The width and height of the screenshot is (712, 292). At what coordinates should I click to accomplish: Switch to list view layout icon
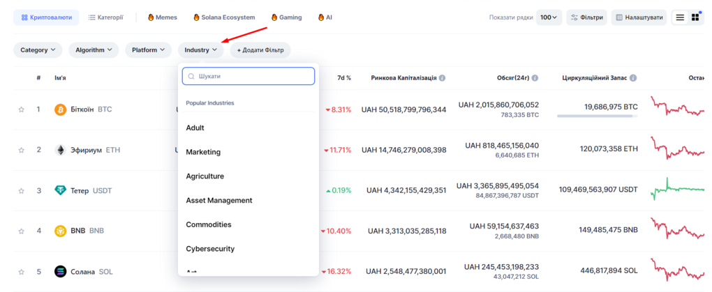680,17
